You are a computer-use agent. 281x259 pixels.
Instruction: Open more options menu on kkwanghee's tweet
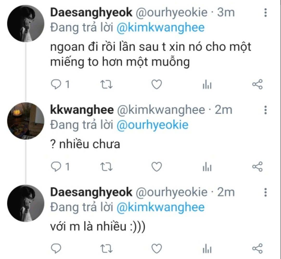pos(265,110)
